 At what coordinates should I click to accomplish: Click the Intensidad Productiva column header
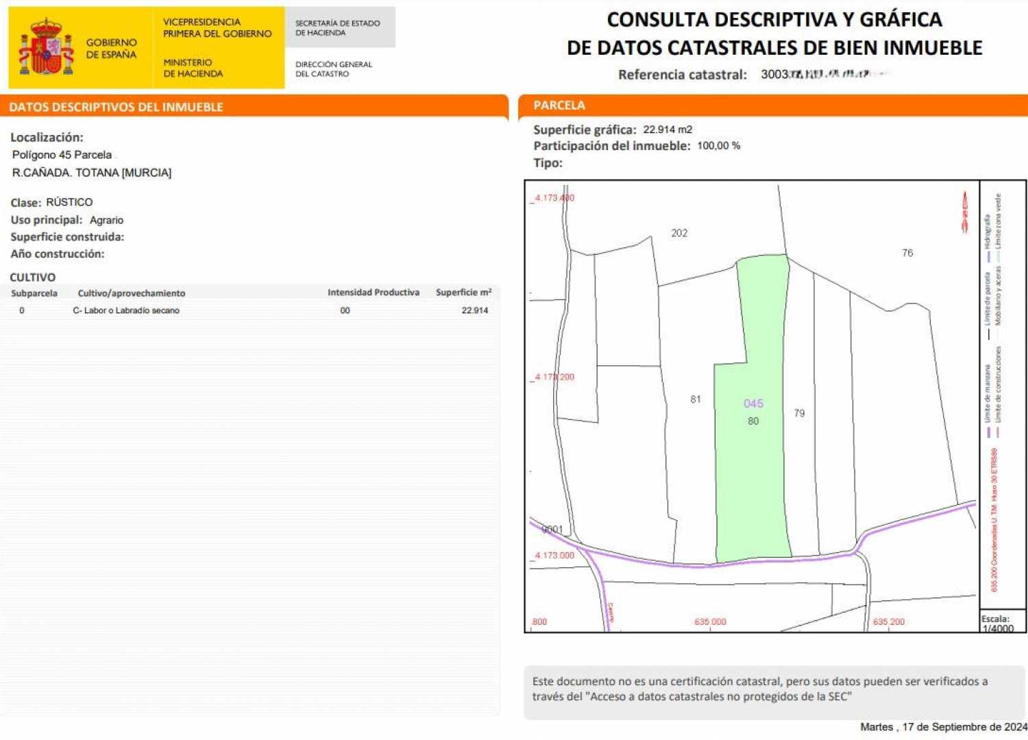tap(373, 293)
